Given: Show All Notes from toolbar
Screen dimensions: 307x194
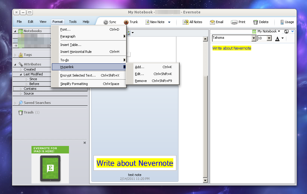Looking at the screenshot, I should click(192, 22).
